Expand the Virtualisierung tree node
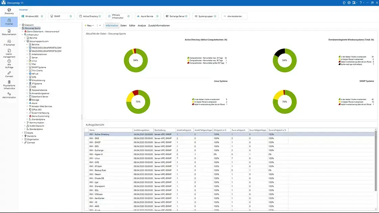 [x=27, y=80]
